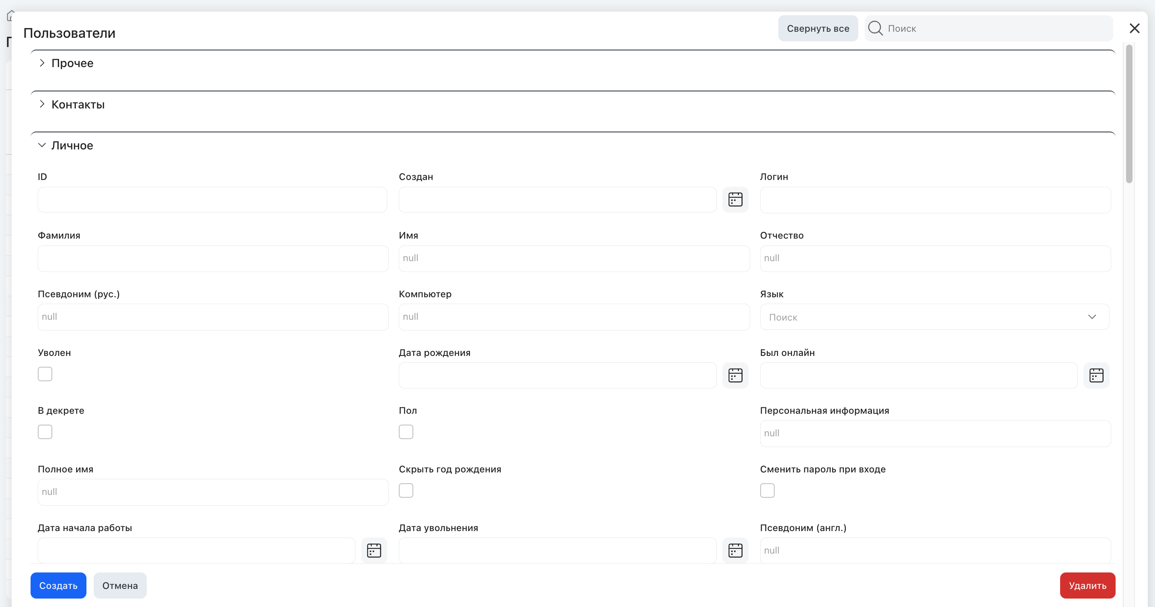This screenshot has height=607, width=1155.
Task: Click the Полное имя input field
Action: pyautogui.click(x=213, y=493)
